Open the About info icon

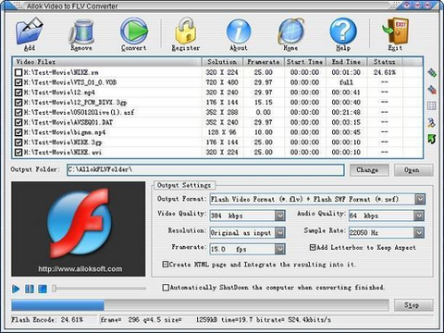click(239, 31)
